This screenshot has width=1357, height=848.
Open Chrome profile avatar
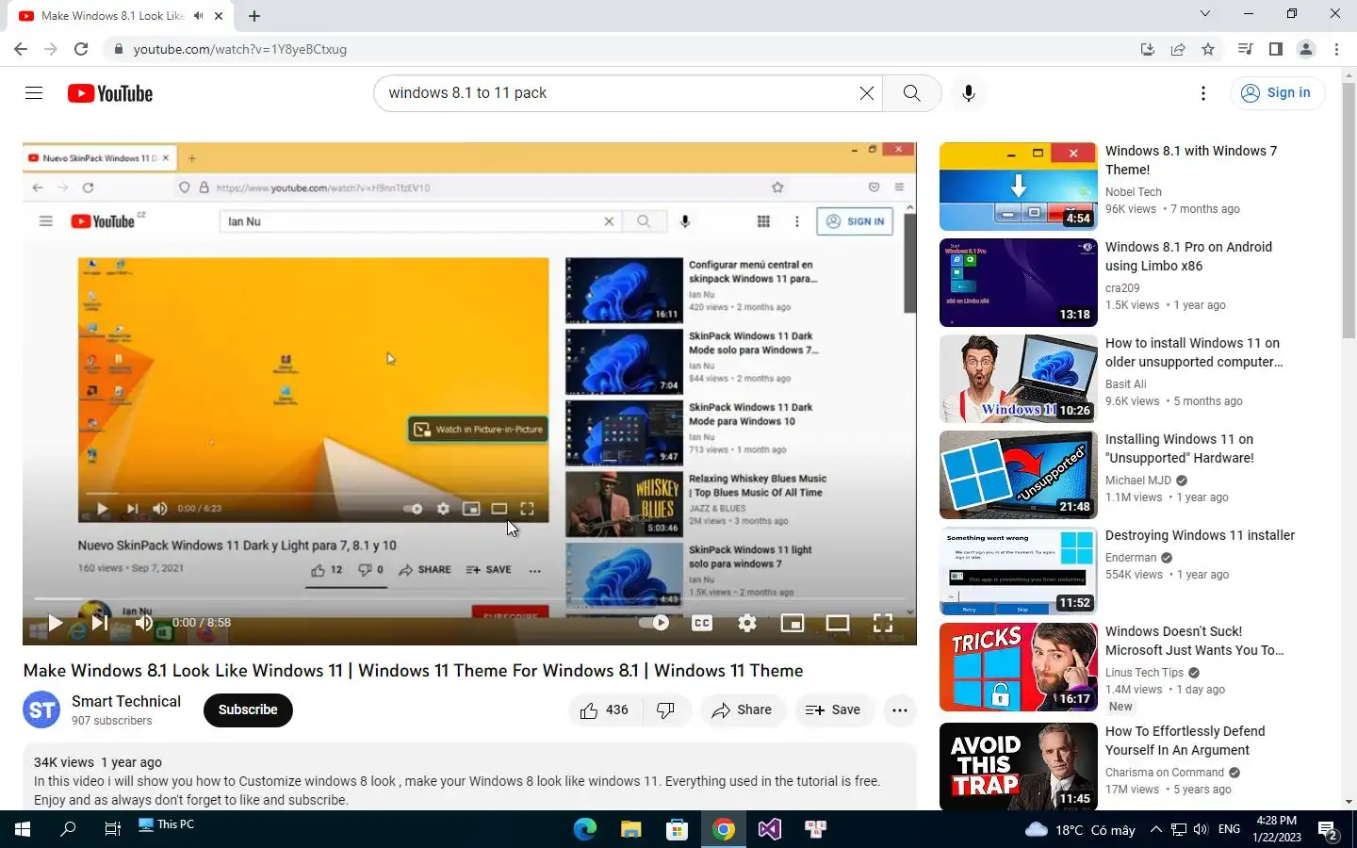tap(1306, 49)
